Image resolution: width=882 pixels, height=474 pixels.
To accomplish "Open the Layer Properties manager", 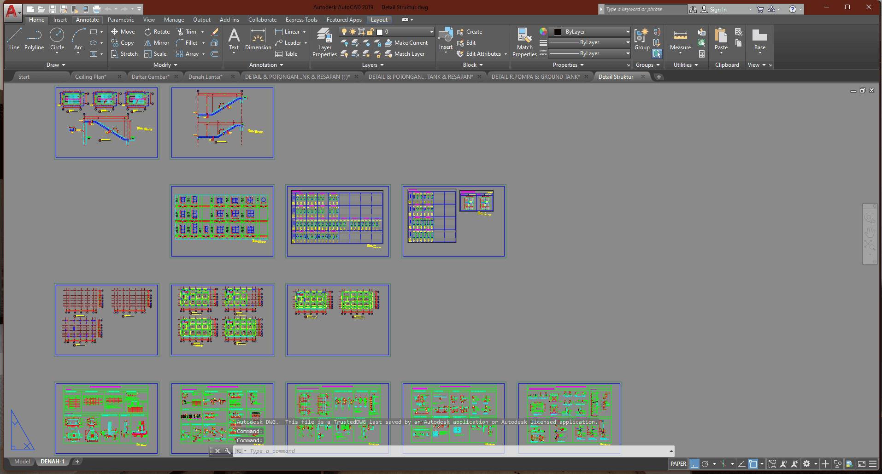I will (324, 42).
